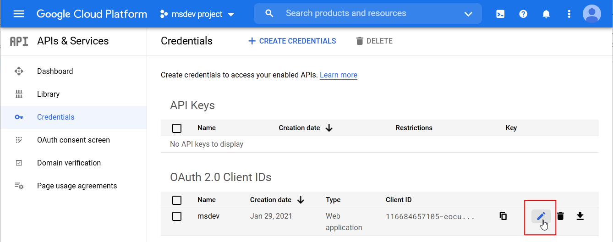Edit the msdev OAuth client
This screenshot has width=613, height=242.
[x=541, y=216]
